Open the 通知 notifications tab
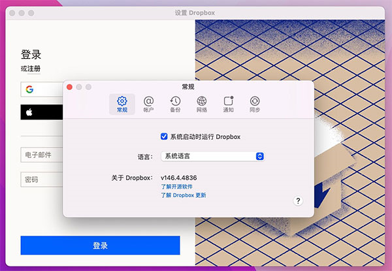Viewport: 392px width, 271px height. point(228,104)
